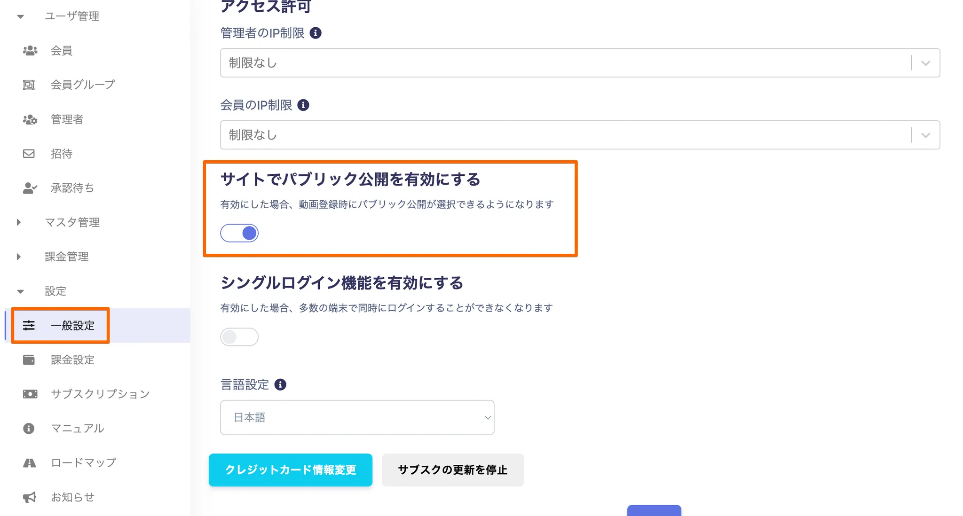This screenshot has height=516, width=963.
Task: Click the お知らせ megaphone icon
Action: [x=29, y=497]
